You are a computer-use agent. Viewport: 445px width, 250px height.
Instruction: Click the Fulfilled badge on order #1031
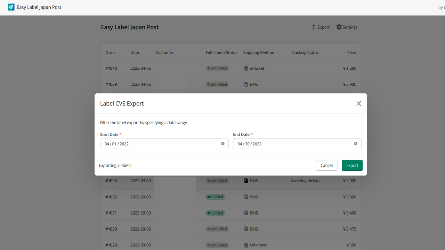[x=216, y=213]
